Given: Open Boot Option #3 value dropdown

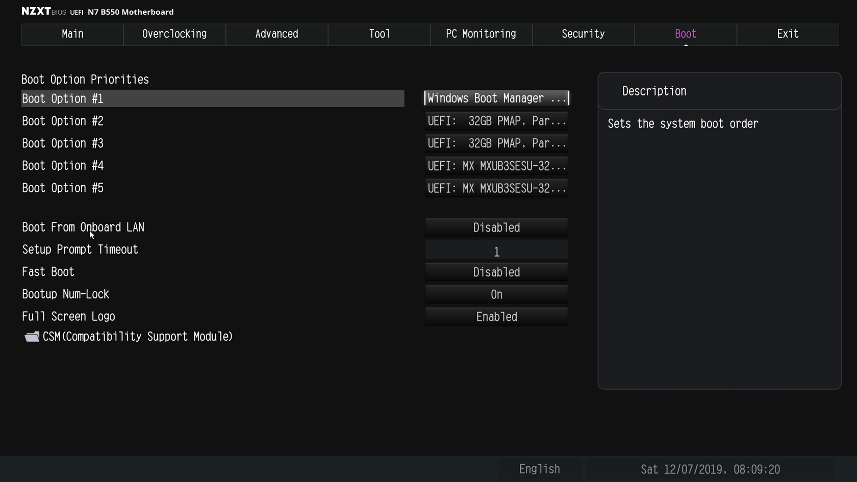Looking at the screenshot, I should pos(496,143).
